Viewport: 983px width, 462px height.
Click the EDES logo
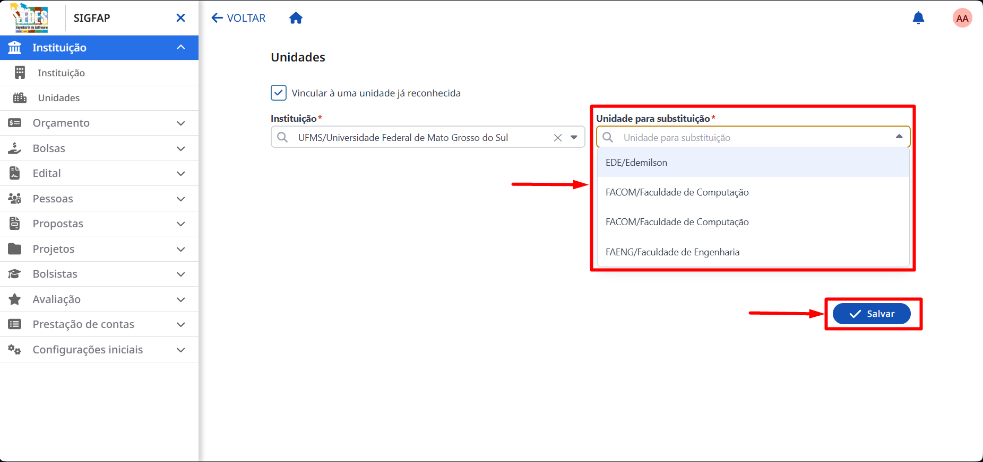tap(30, 17)
